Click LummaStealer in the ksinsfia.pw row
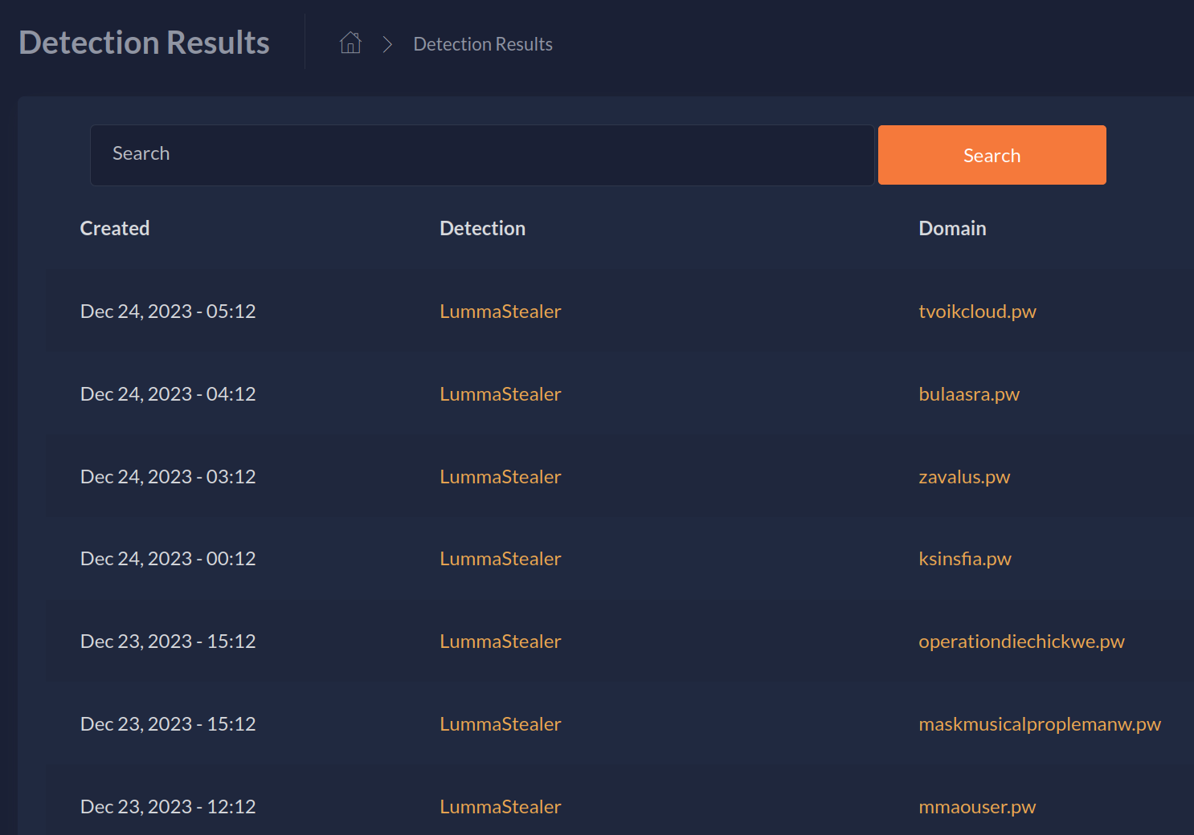The image size is (1194, 835). click(500, 559)
